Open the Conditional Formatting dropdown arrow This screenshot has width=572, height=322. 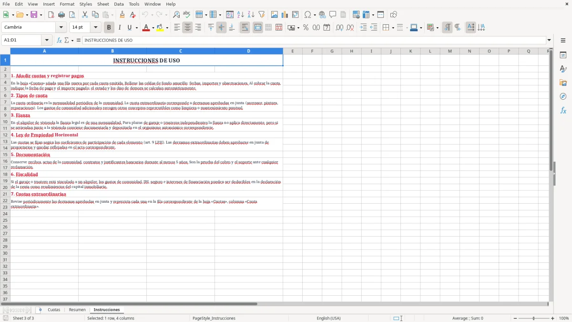(x=437, y=28)
